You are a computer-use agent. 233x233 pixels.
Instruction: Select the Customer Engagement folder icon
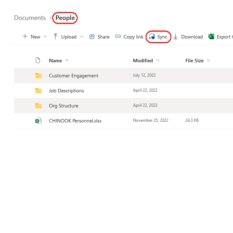[x=38, y=76]
